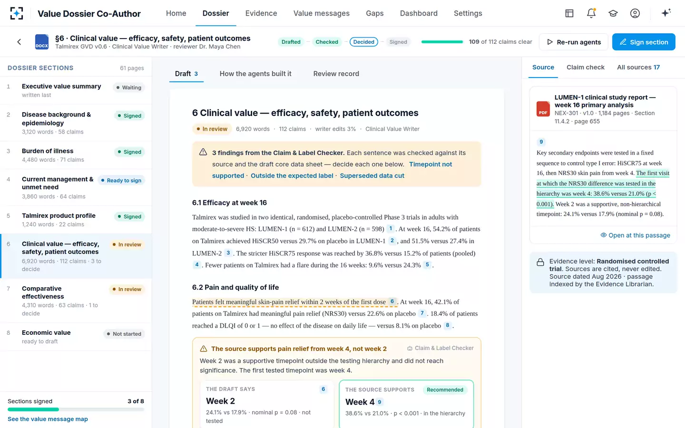Show the All sources 17 tab
This screenshot has height=428, width=685.
coord(638,68)
